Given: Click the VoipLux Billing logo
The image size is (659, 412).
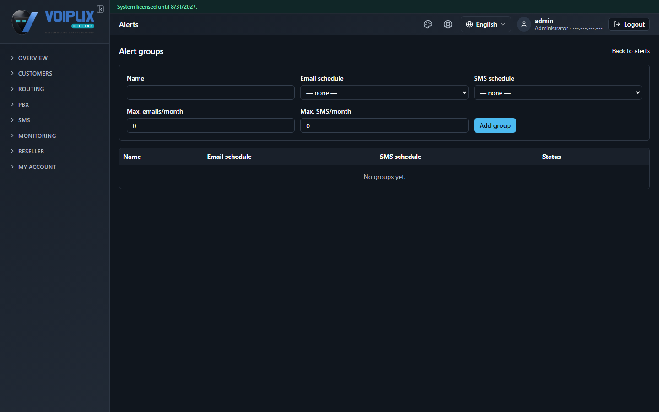Looking at the screenshot, I should (53, 22).
